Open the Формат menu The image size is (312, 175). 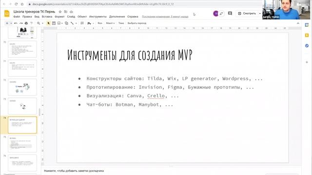(x=59, y=17)
